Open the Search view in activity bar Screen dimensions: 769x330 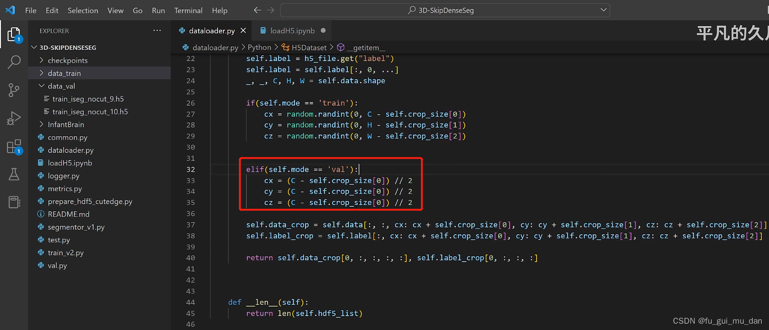14,62
